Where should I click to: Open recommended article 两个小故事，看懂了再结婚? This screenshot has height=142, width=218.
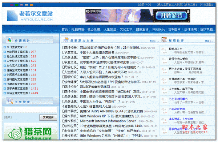tap(185, 69)
